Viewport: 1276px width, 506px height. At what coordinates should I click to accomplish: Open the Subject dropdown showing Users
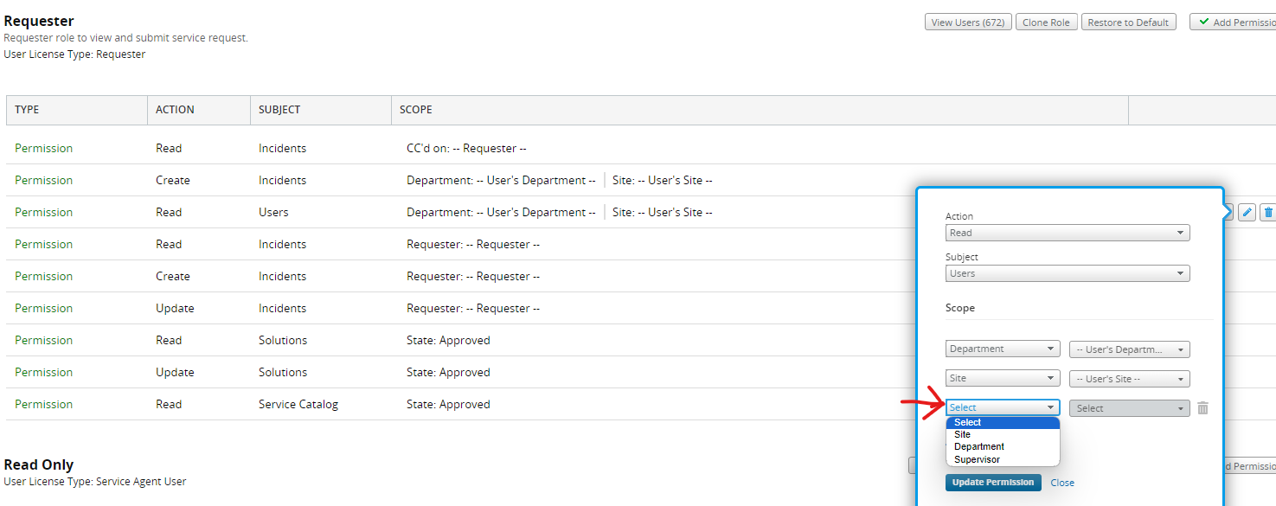pyautogui.click(x=1068, y=273)
